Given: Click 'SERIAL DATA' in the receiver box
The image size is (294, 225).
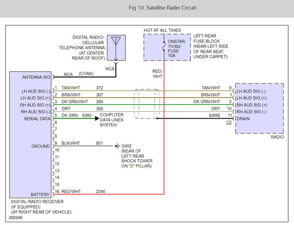Looking at the screenshot, I should [x=37, y=119].
